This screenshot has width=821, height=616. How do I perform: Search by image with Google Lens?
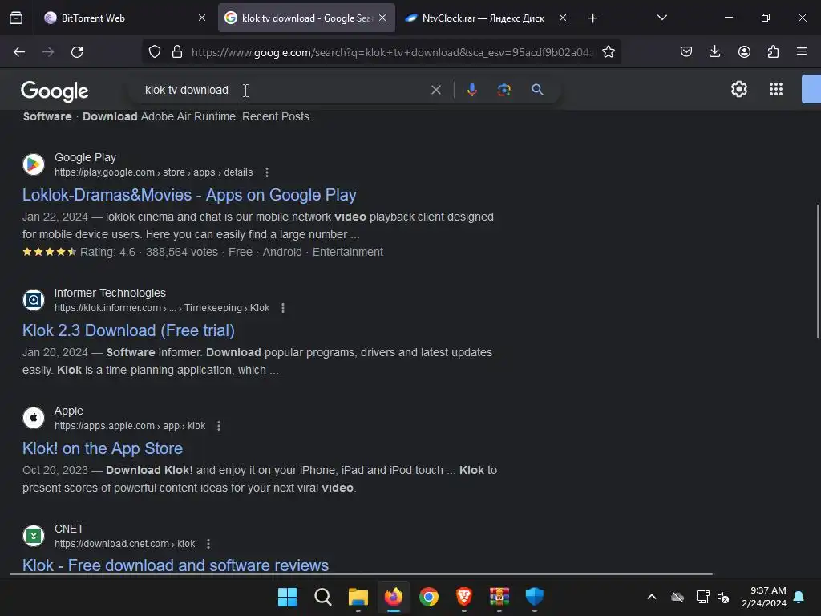[x=504, y=90]
